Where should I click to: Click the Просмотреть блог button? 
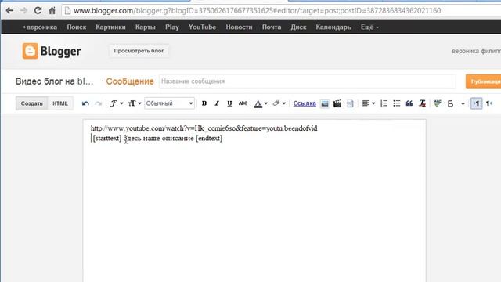click(x=139, y=51)
